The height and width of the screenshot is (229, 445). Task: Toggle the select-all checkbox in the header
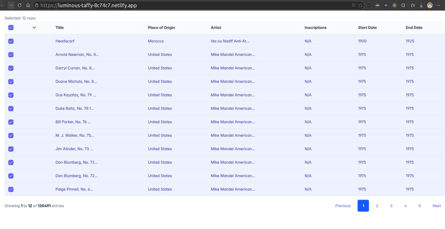[x=11, y=27]
